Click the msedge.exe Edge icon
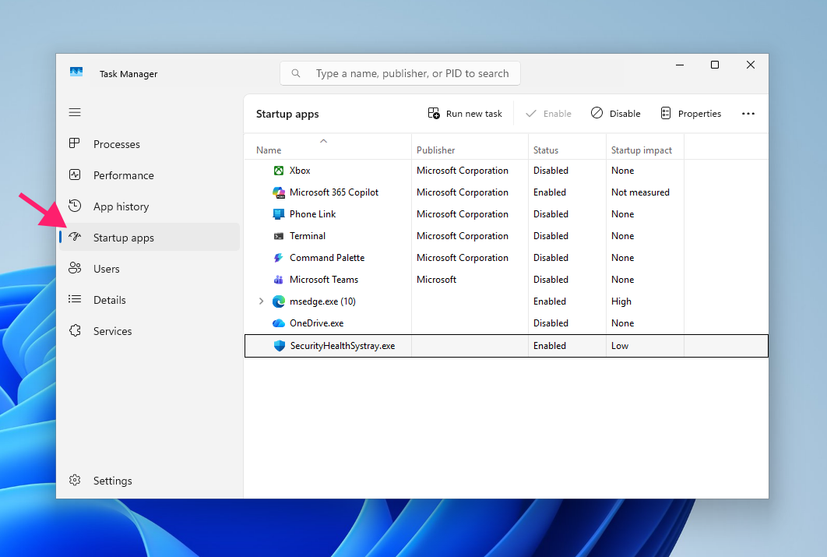 click(x=279, y=301)
